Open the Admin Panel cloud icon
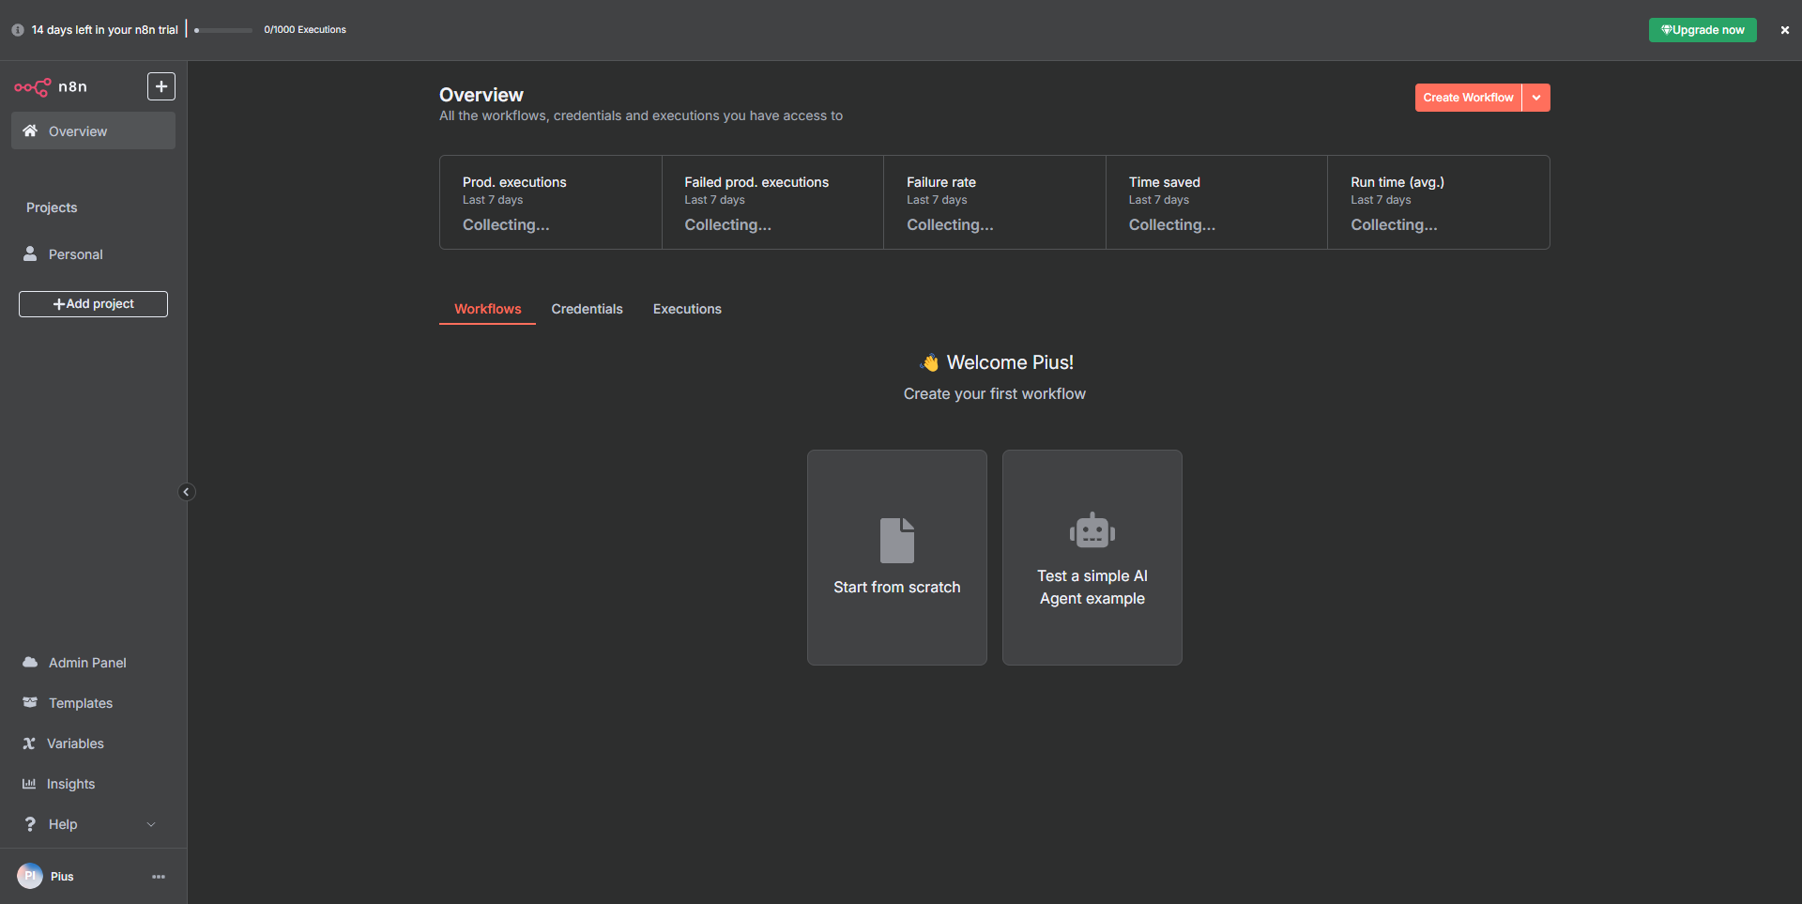 click(x=30, y=663)
